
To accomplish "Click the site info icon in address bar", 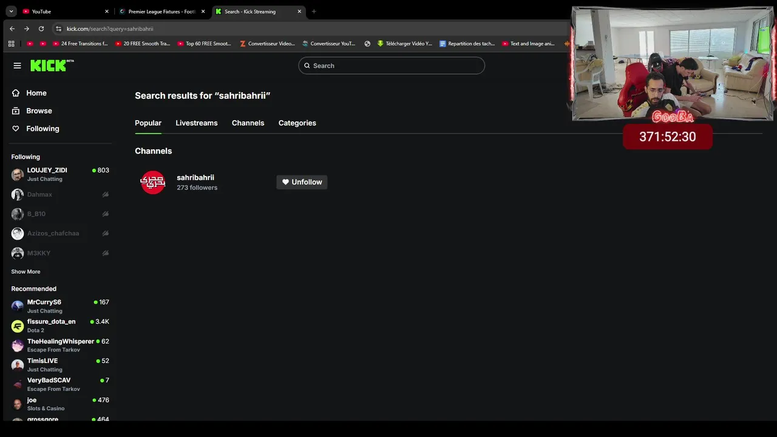I will (x=58, y=29).
